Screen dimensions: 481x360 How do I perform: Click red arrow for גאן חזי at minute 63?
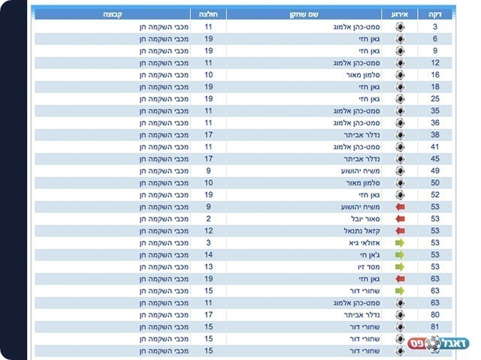(x=400, y=278)
